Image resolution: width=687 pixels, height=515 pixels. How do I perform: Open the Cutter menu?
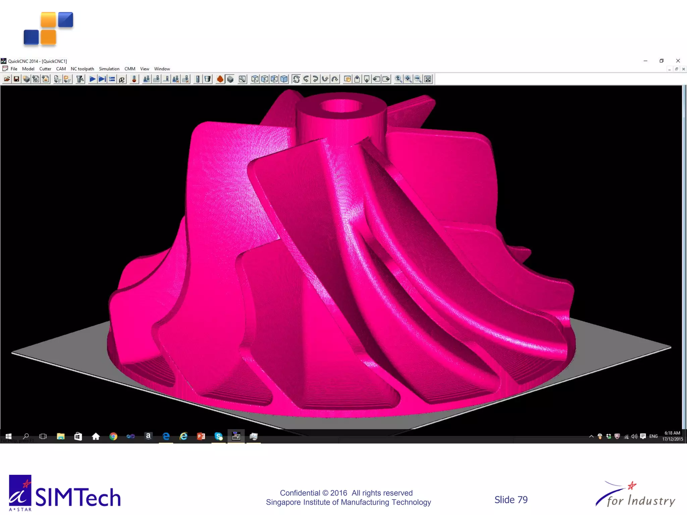tap(45, 69)
